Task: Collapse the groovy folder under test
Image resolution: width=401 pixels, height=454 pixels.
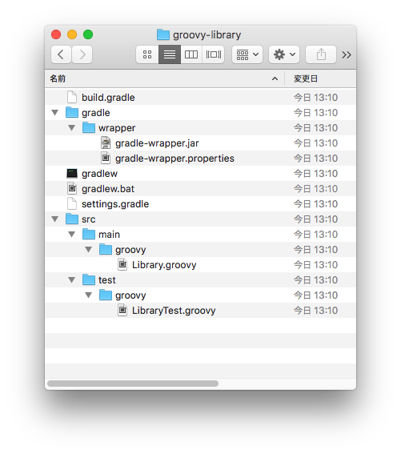Action: point(89,295)
